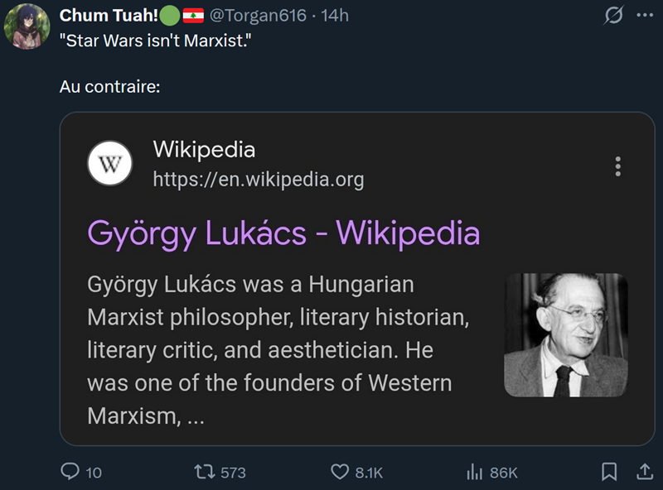Click the https://en.wikipedia.org URL
This screenshot has height=490, width=663.
[258, 180]
